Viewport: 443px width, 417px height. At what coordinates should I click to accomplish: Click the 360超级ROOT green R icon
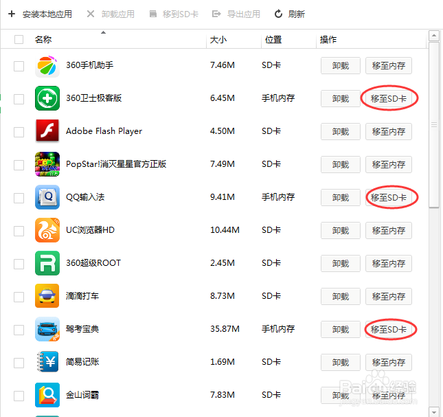click(47, 263)
